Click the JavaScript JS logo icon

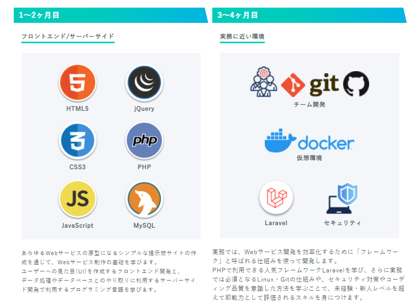tap(77, 199)
